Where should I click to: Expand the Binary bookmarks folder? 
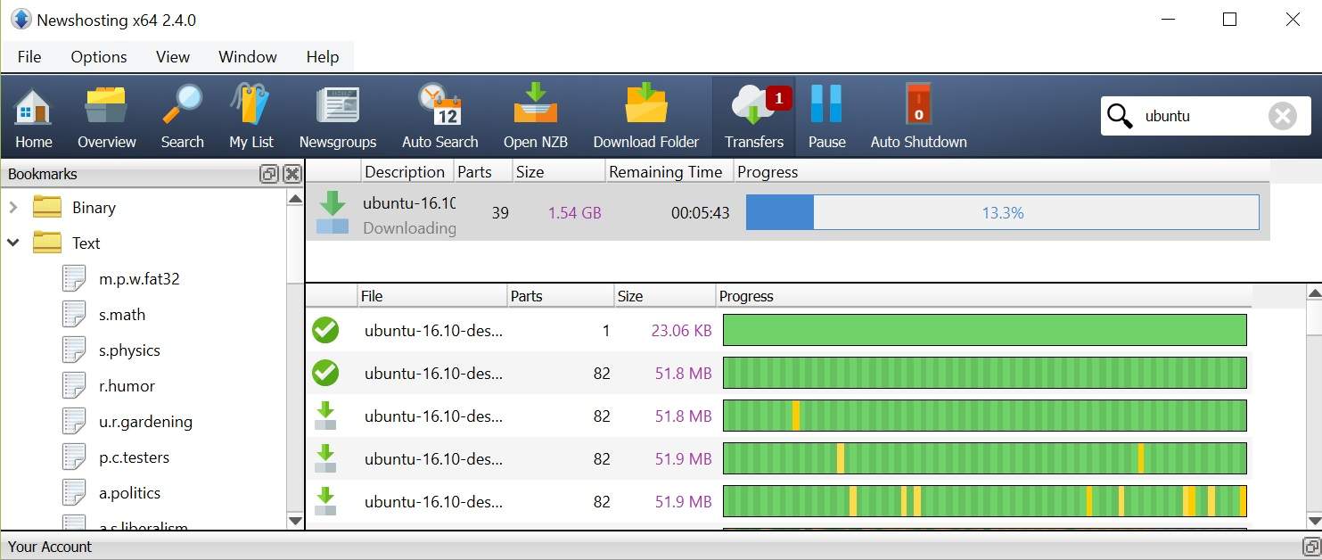[x=13, y=208]
